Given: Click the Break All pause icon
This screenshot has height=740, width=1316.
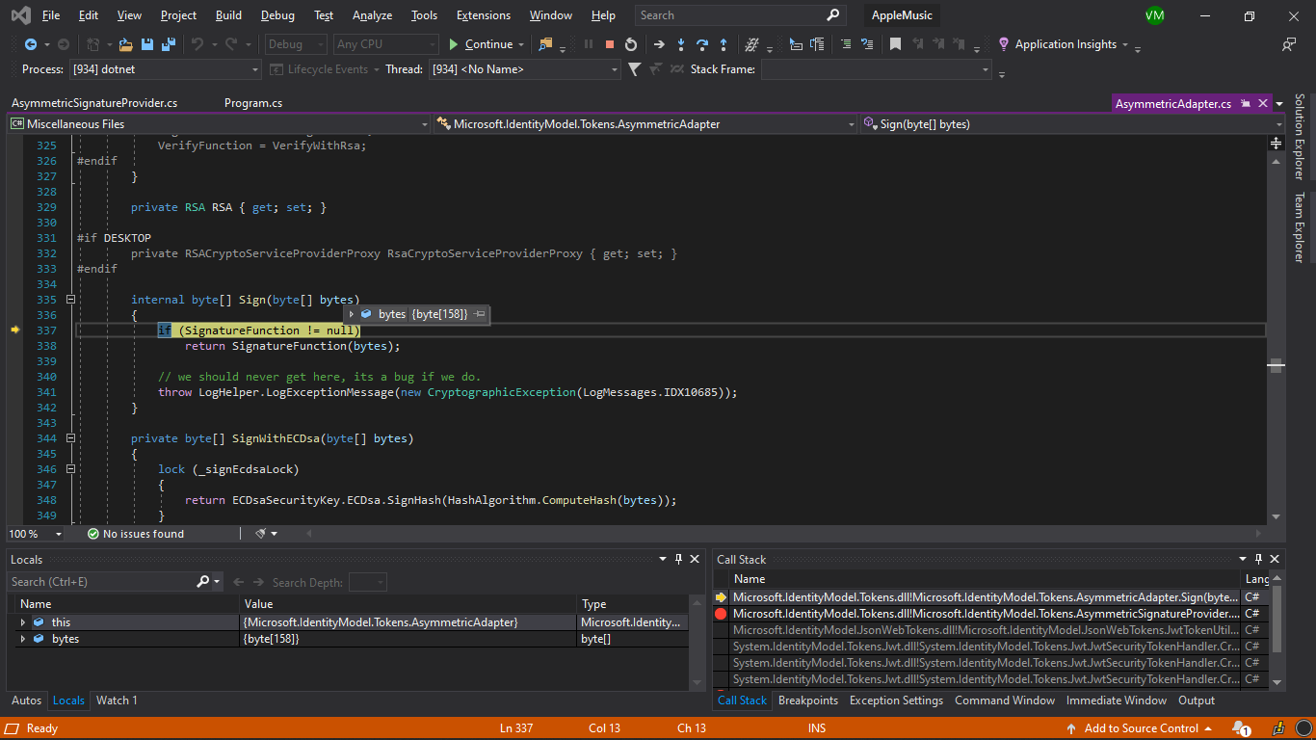Looking at the screenshot, I should click(588, 44).
